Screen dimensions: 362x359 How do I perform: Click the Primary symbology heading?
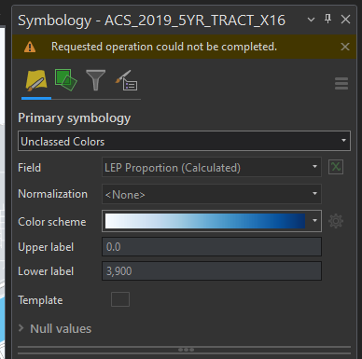tap(75, 118)
